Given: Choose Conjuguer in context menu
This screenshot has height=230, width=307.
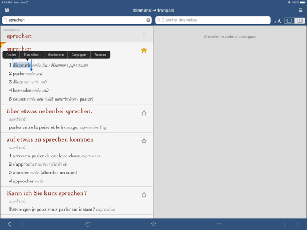Looking at the screenshot, I should point(79,55).
